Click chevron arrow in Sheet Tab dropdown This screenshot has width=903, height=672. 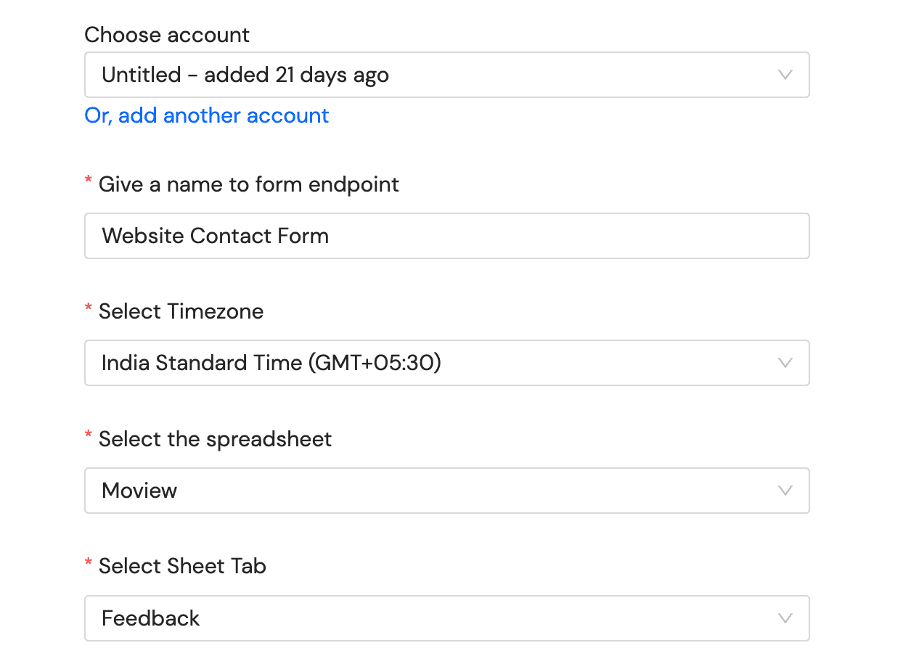(785, 618)
